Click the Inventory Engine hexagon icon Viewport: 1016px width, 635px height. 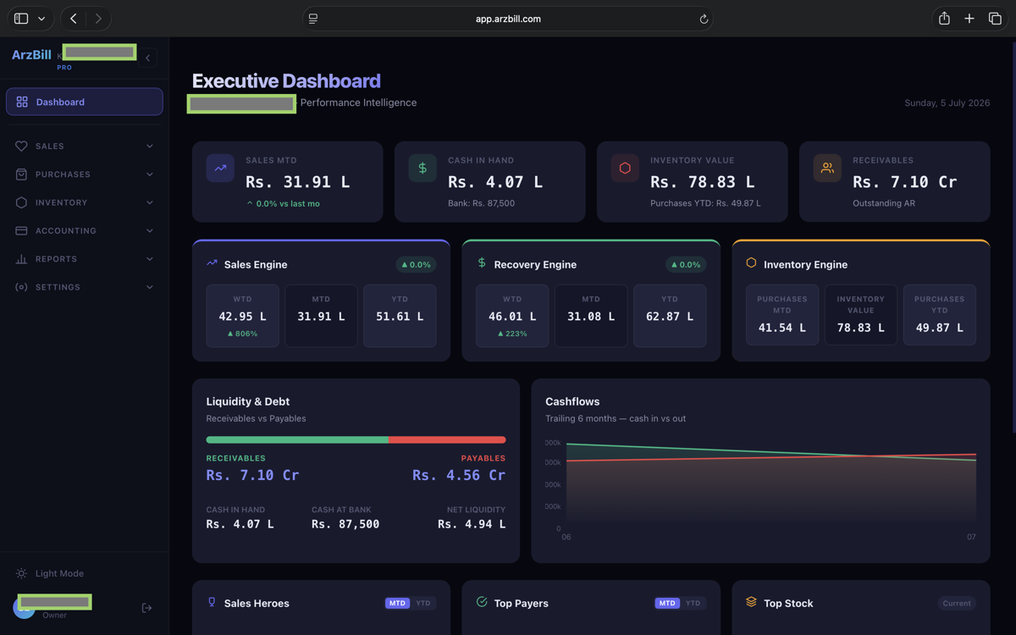pyautogui.click(x=751, y=263)
